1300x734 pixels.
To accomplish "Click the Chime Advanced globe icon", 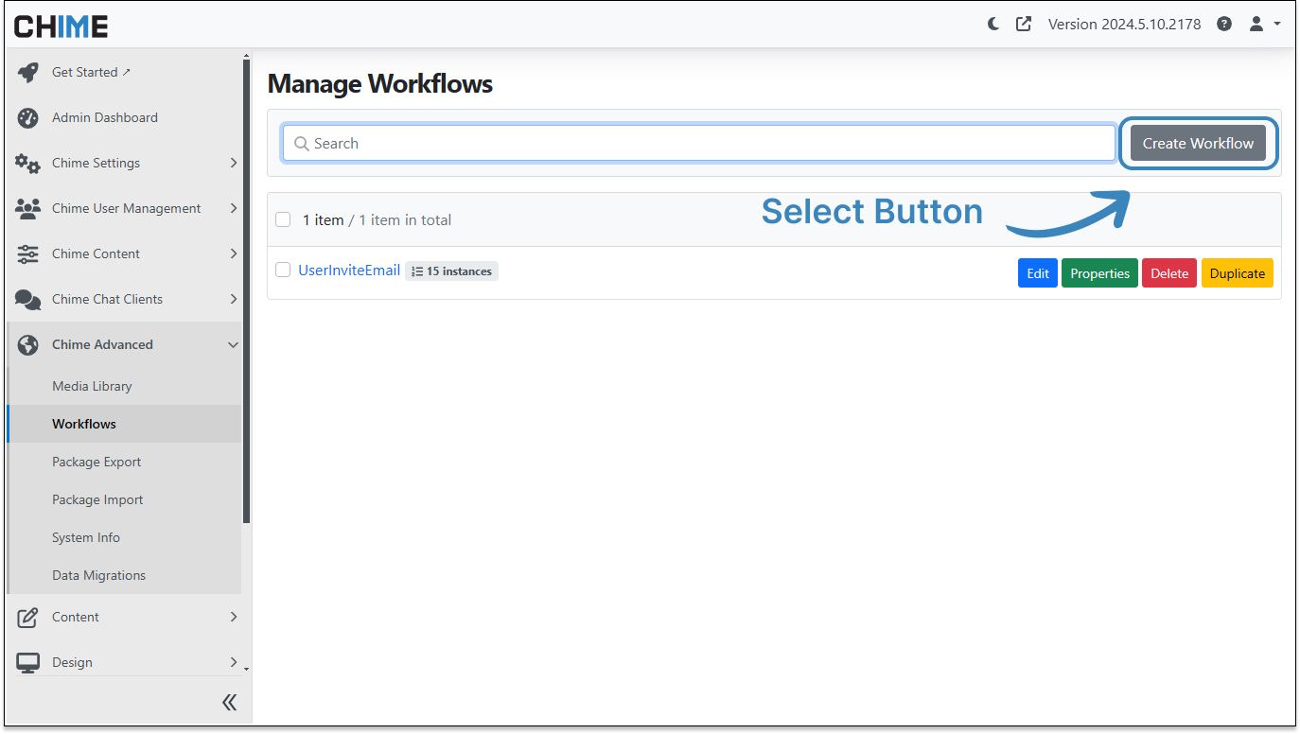I will pyautogui.click(x=27, y=345).
